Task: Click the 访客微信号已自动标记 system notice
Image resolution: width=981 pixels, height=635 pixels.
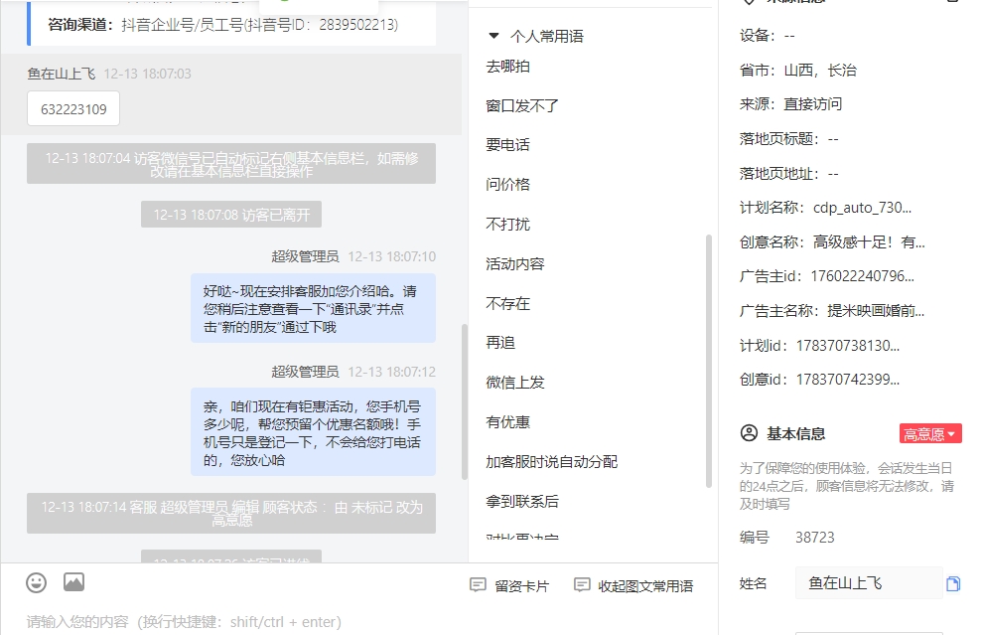Action: pyautogui.click(x=231, y=164)
